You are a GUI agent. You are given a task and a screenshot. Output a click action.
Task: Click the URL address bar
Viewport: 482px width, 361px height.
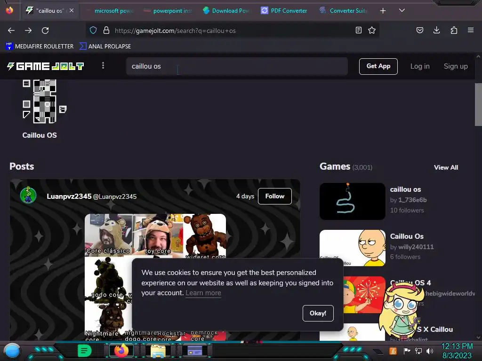coord(233,31)
